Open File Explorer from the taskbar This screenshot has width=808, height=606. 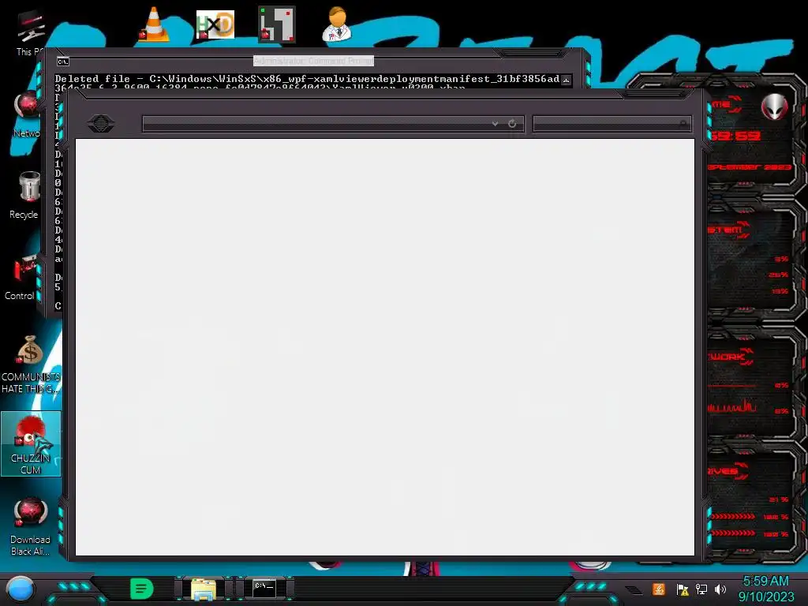tap(204, 589)
